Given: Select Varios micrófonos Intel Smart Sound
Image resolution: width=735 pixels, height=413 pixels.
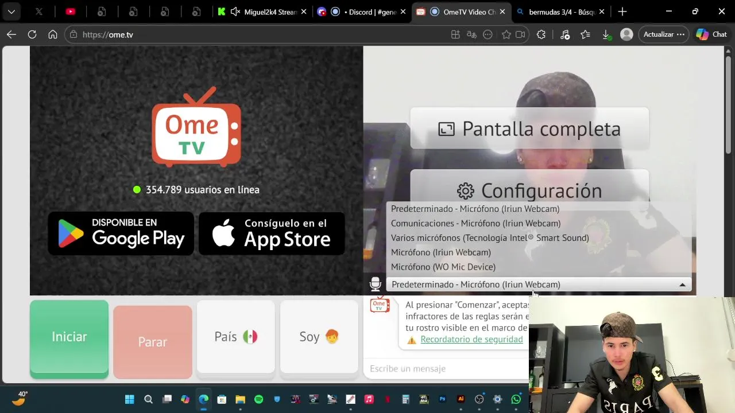Looking at the screenshot, I should click(x=539, y=237).
